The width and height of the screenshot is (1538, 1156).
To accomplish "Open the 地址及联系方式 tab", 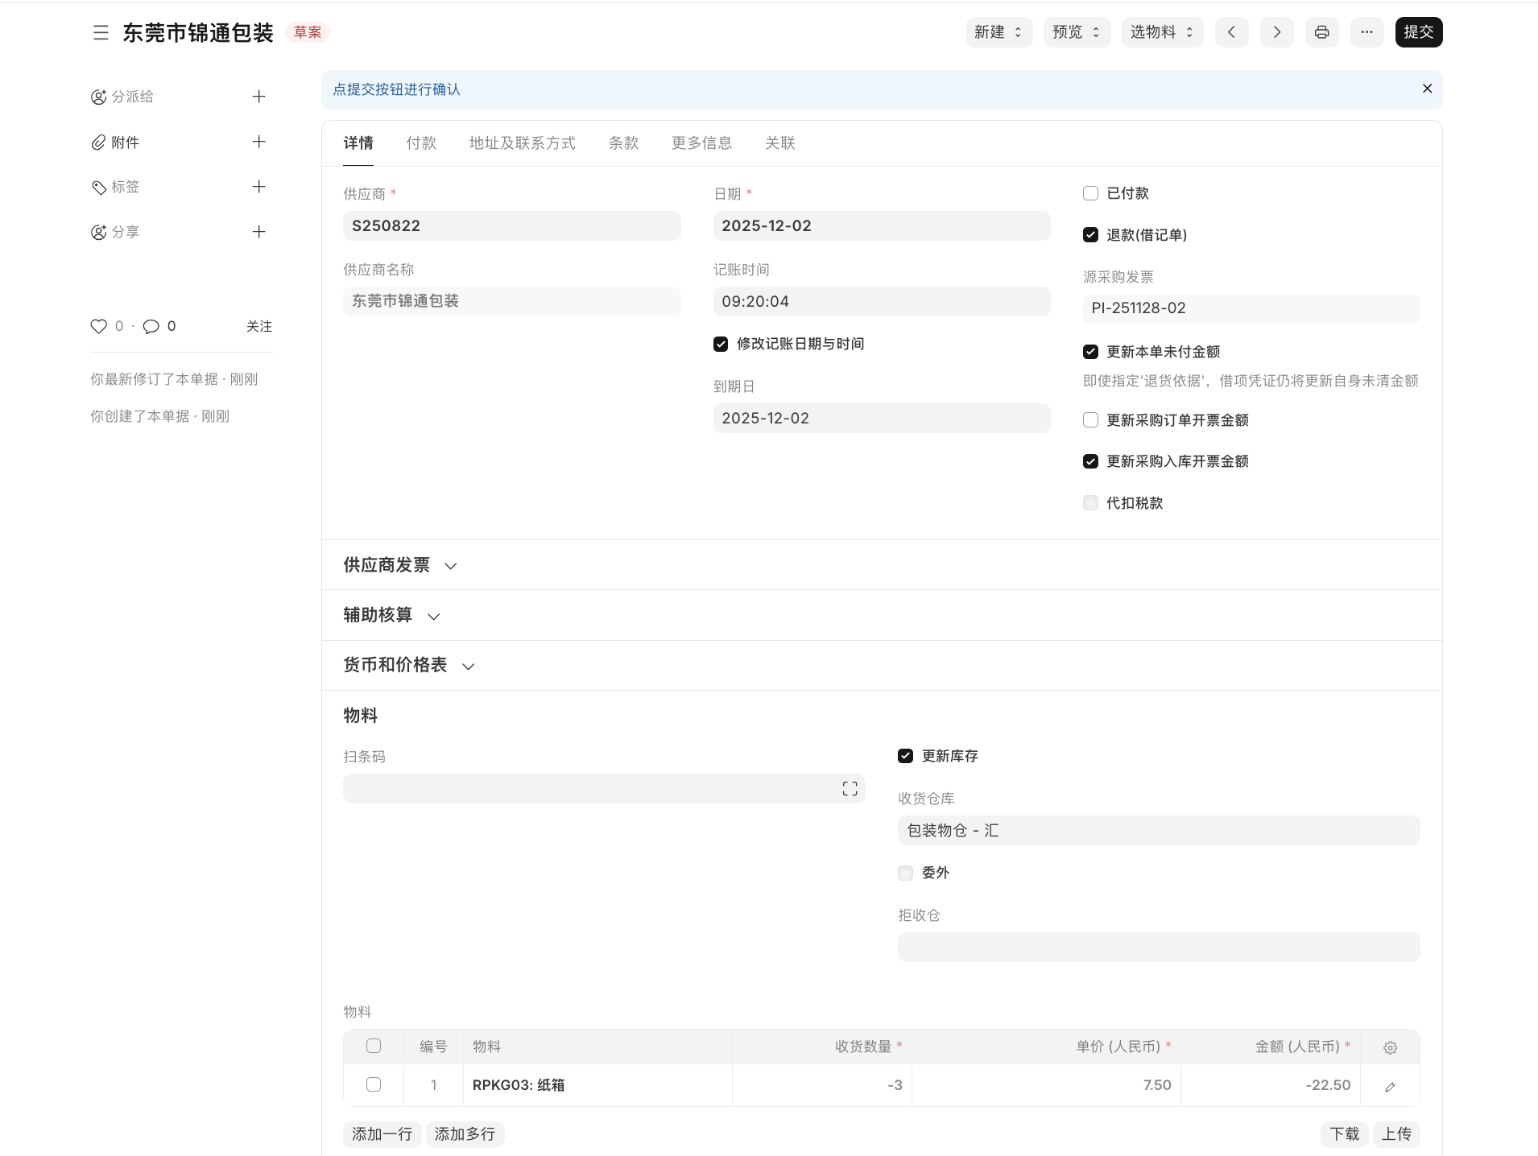I will [x=522, y=143].
